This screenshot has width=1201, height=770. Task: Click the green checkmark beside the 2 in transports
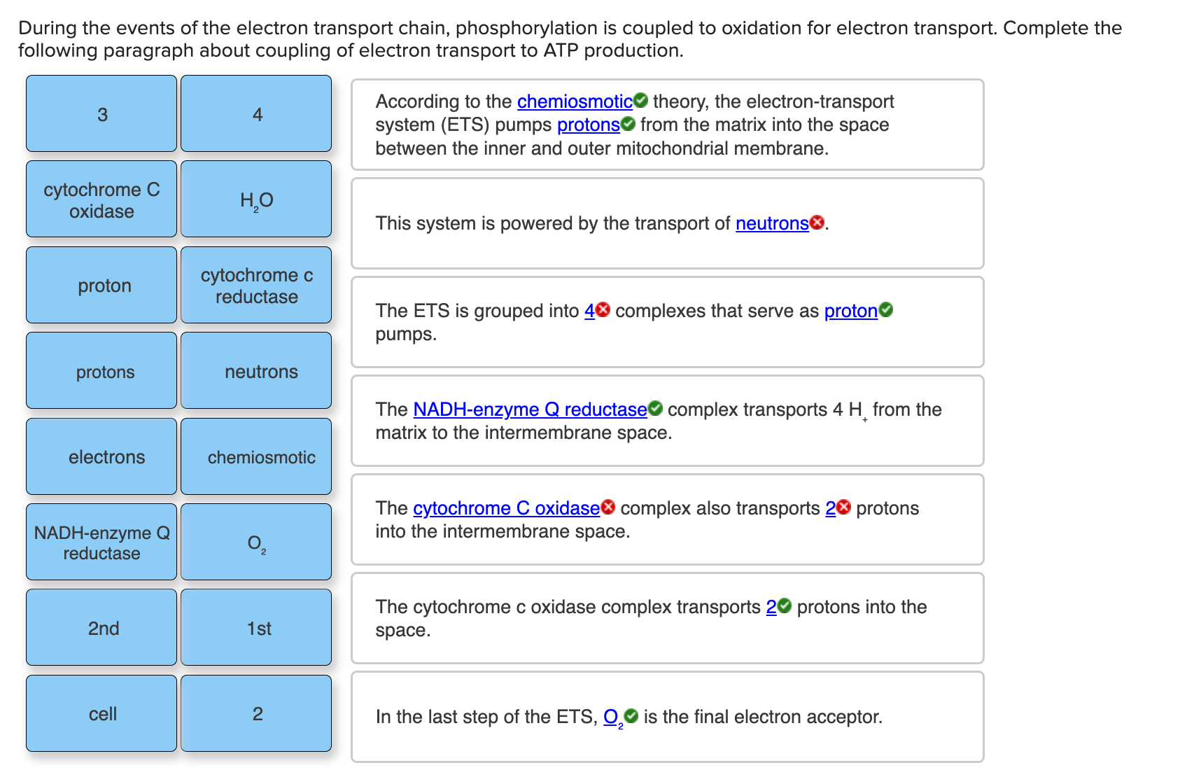click(785, 607)
